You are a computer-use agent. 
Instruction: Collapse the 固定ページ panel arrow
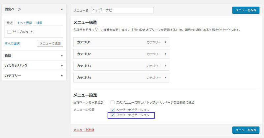point(62,9)
